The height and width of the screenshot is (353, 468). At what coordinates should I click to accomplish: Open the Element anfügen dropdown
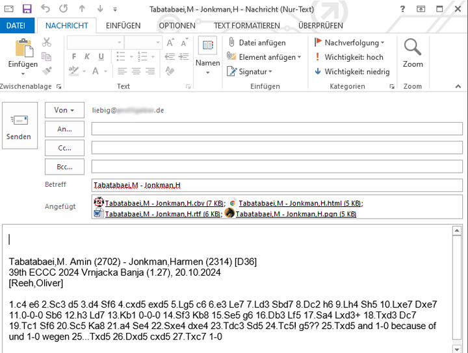point(264,57)
